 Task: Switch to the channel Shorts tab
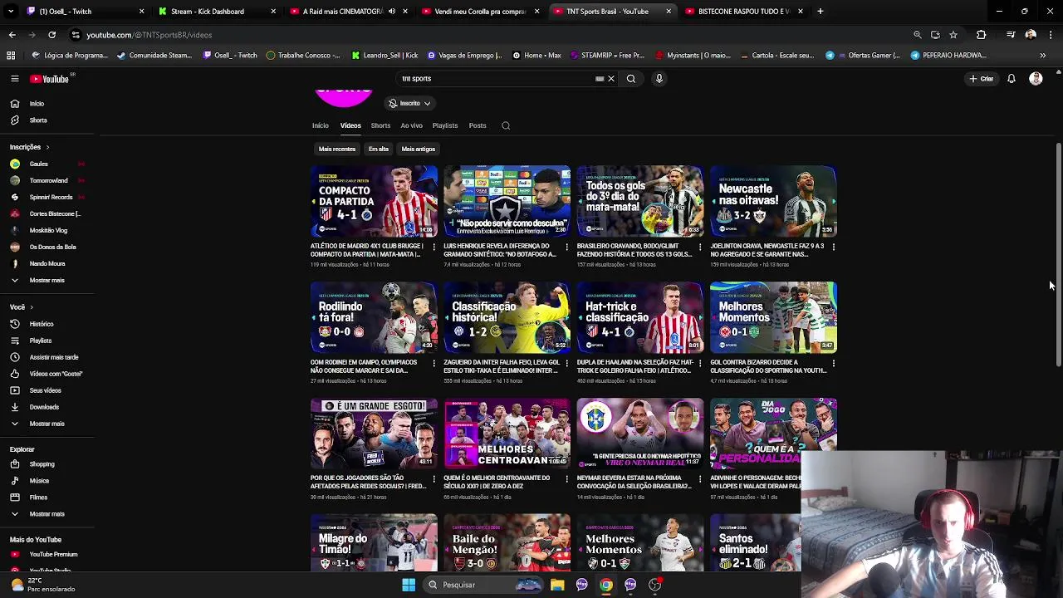tap(380, 125)
